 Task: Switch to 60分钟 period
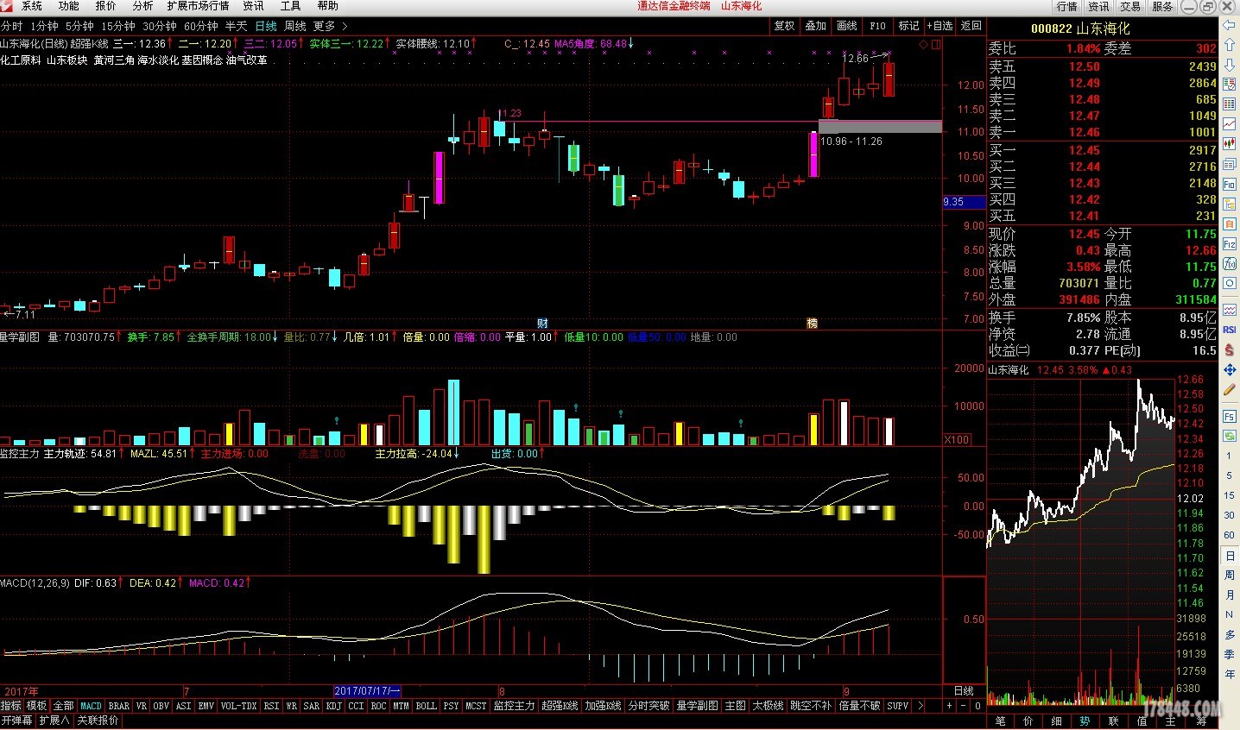tap(201, 26)
